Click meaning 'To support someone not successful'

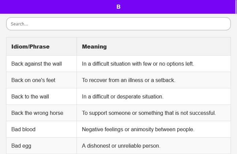tap(149, 113)
